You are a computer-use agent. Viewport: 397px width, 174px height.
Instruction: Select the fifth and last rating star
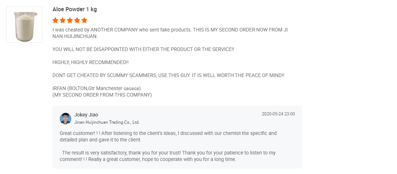pyautogui.click(x=84, y=20)
